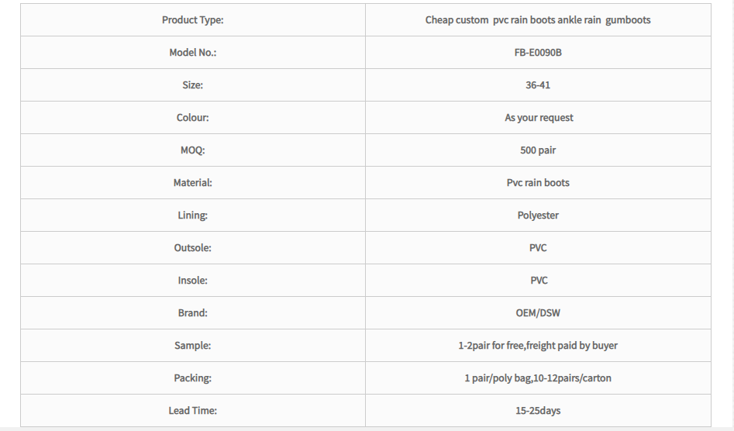734x431 pixels.
Task: Click the Size label cell
Action: [x=193, y=85]
